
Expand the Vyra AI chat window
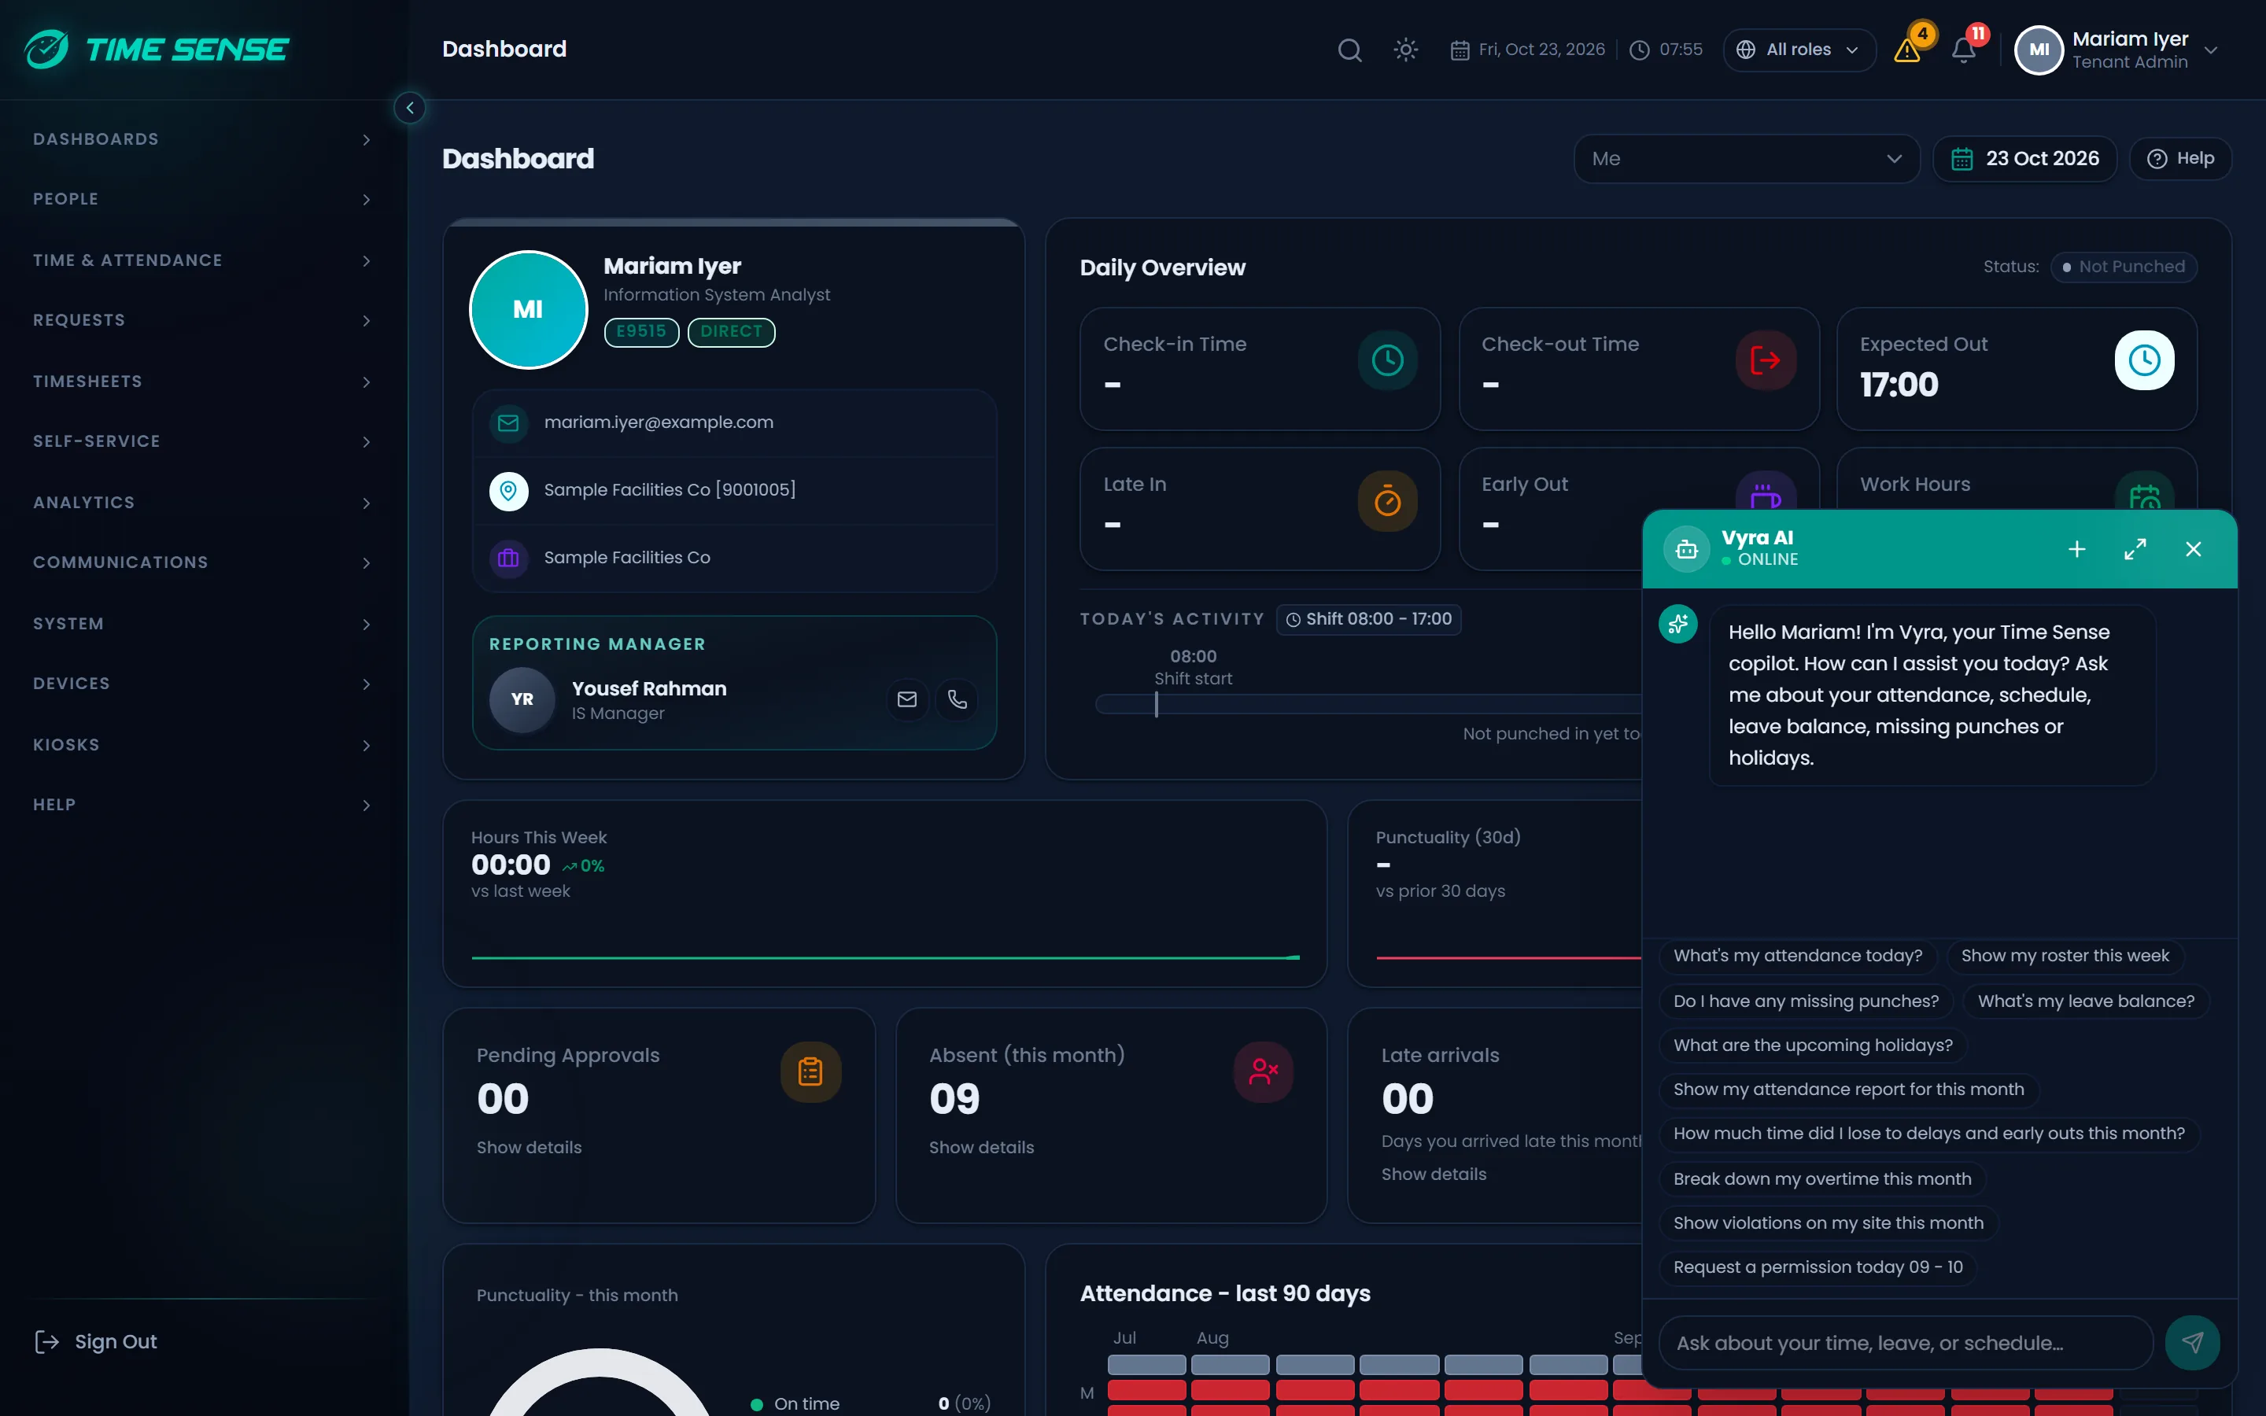pos(2135,549)
